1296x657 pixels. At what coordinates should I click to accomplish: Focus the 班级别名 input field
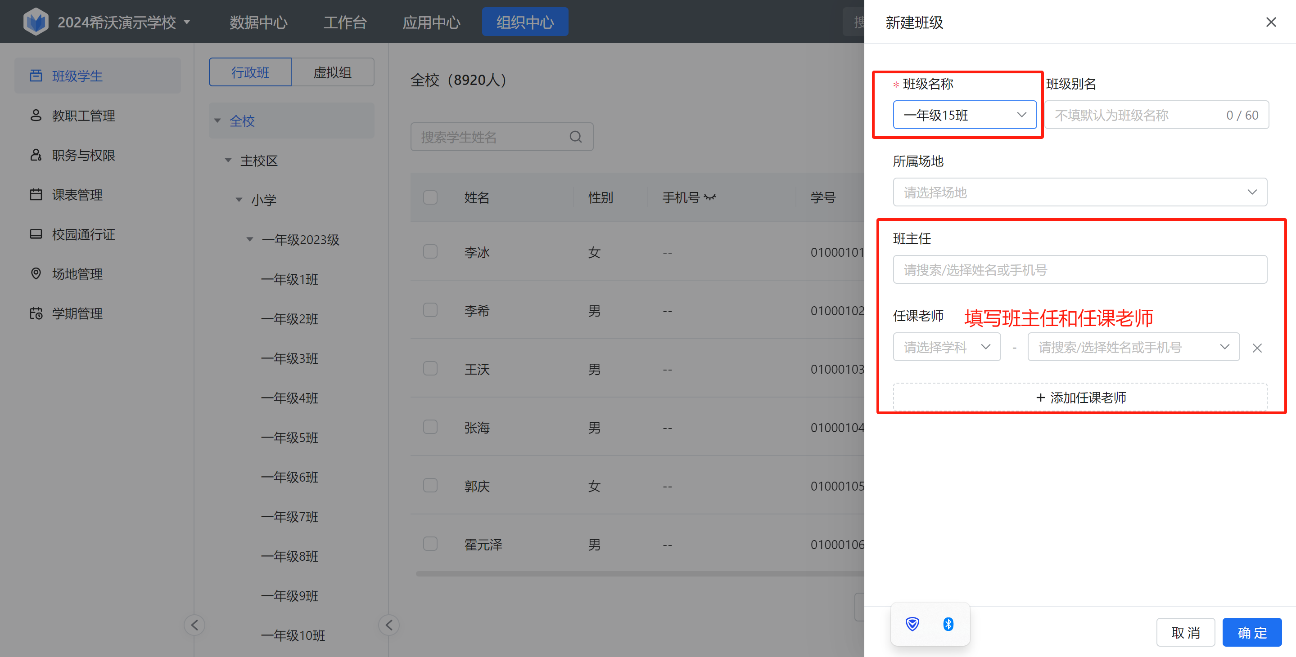(1156, 115)
